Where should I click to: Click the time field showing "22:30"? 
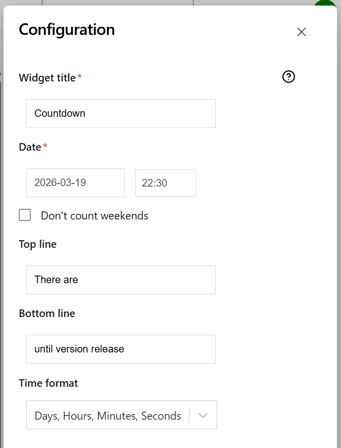coord(165,183)
